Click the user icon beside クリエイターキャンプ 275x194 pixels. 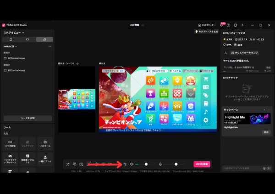pyautogui.click(x=226, y=53)
